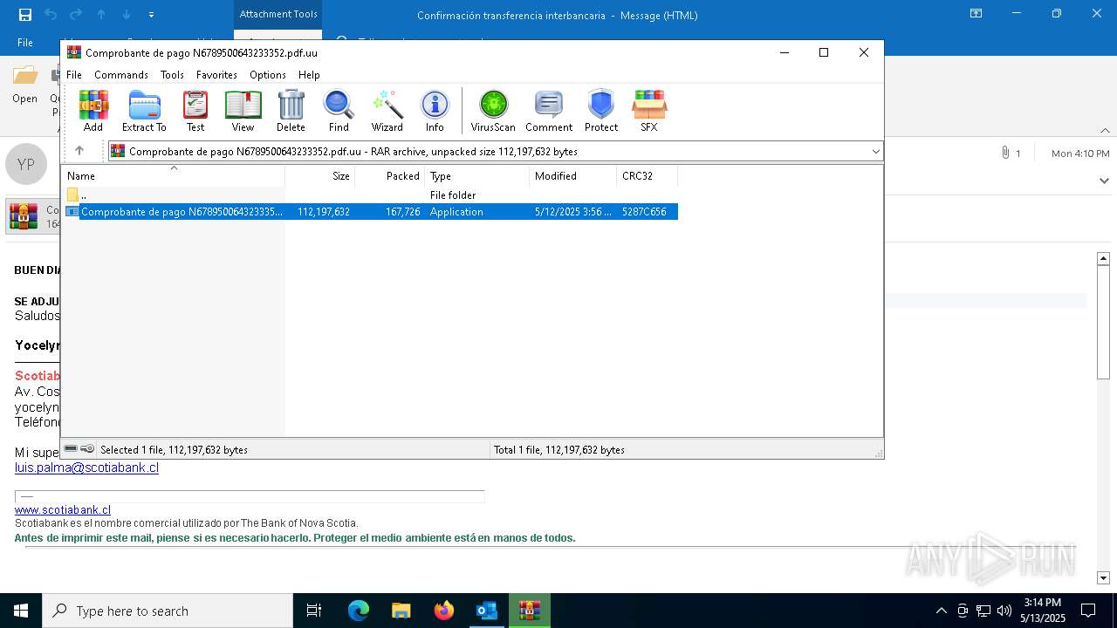Open the notification center icon
Screen dimensions: 1117x628
click(x=1088, y=611)
